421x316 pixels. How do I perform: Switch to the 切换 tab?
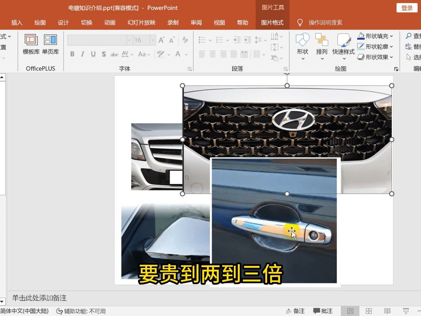(x=87, y=23)
